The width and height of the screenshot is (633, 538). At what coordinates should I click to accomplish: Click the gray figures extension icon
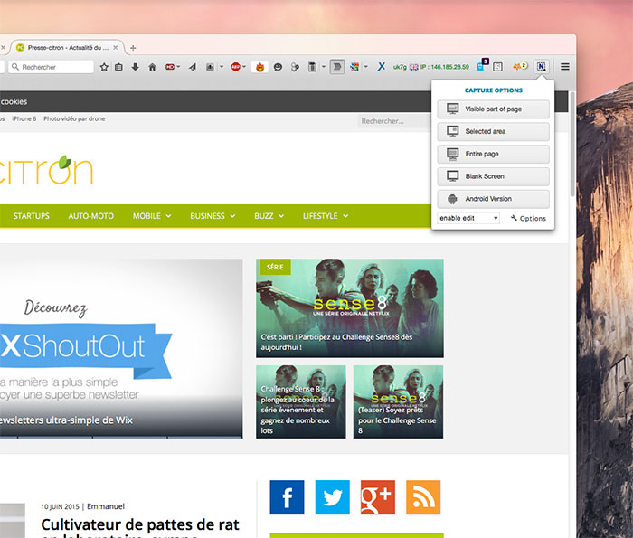tap(295, 67)
